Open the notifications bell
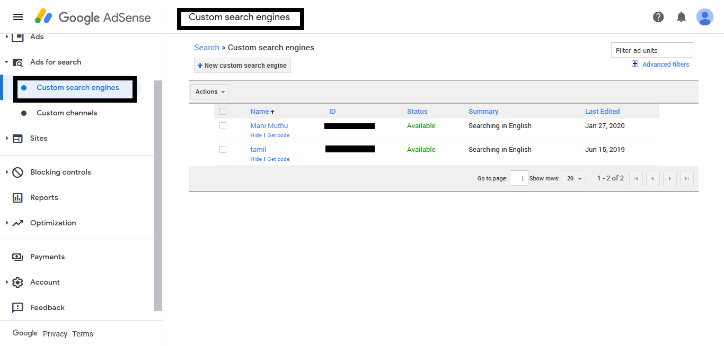This screenshot has height=346, width=724. click(x=681, y=17)
